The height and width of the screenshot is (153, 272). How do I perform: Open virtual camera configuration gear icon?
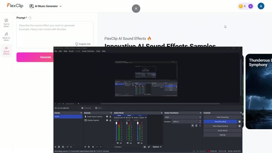[239, 126]
